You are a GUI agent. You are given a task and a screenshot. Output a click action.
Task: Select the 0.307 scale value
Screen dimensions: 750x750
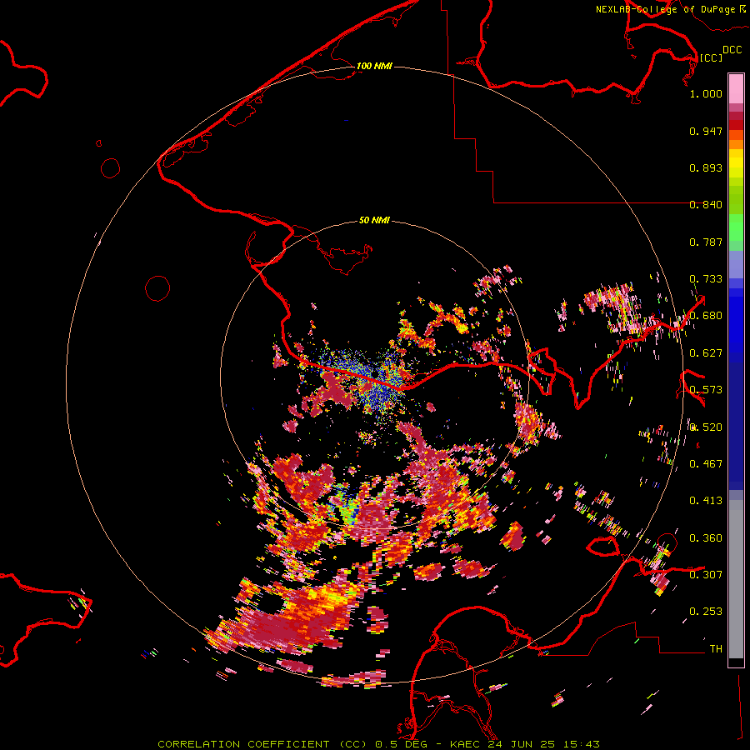tap(706, 575)
